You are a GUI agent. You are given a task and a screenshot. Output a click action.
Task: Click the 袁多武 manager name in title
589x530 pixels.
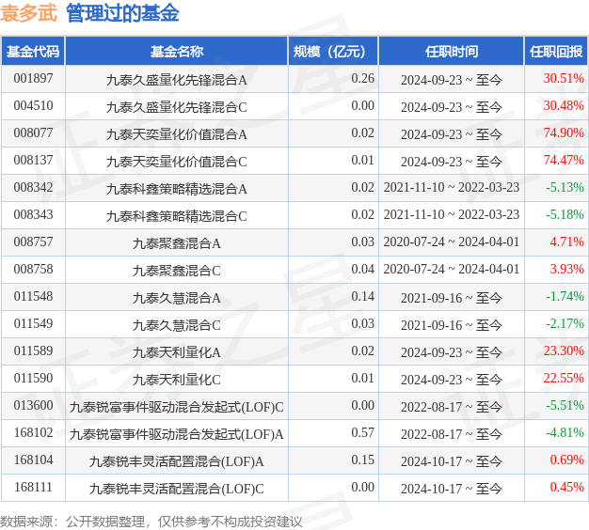point(28,13)
